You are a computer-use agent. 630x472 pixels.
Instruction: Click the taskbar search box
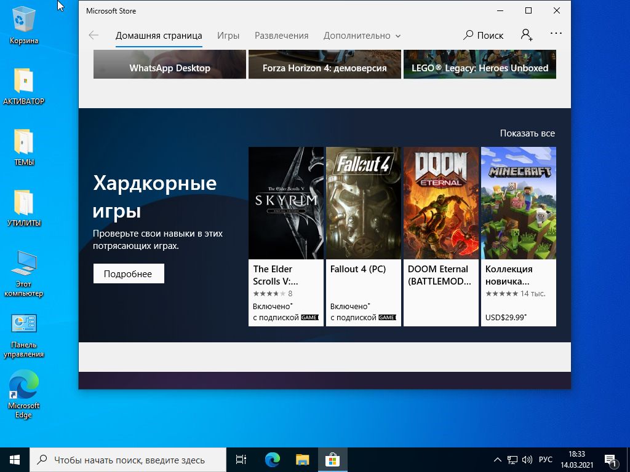128,460
